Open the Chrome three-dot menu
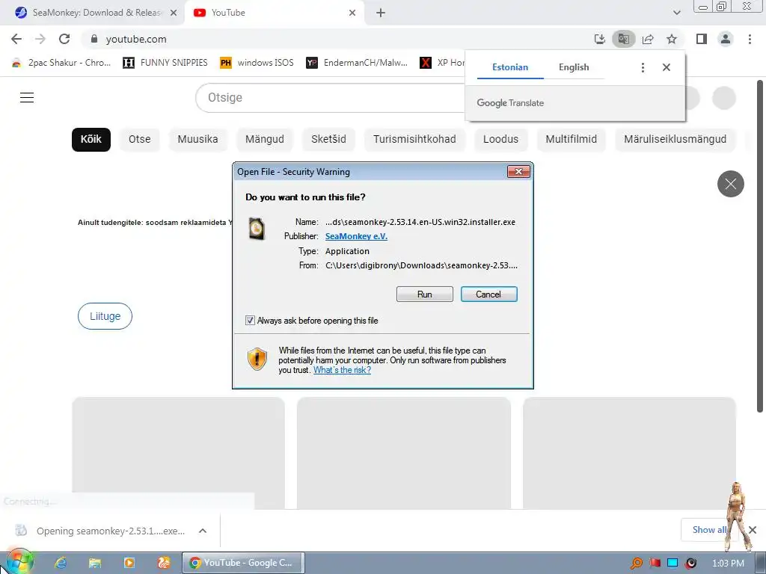 tap(750, 39)
